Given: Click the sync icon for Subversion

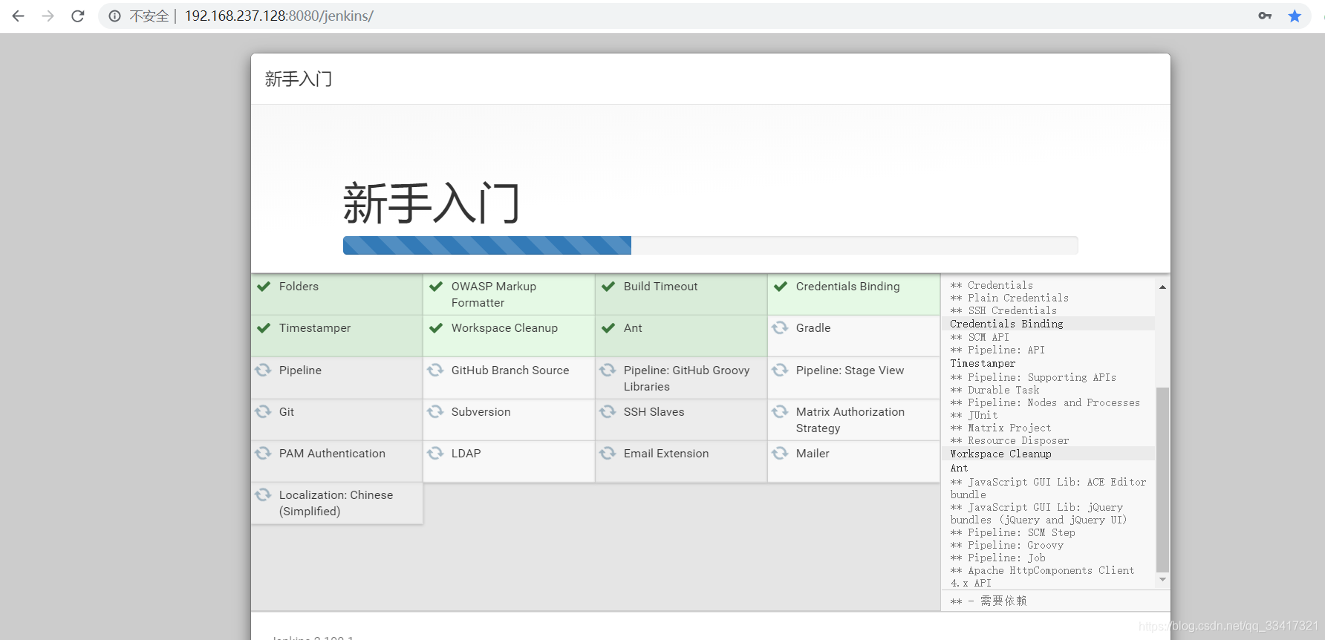Looking at the screenshot, I should point(435,411).
